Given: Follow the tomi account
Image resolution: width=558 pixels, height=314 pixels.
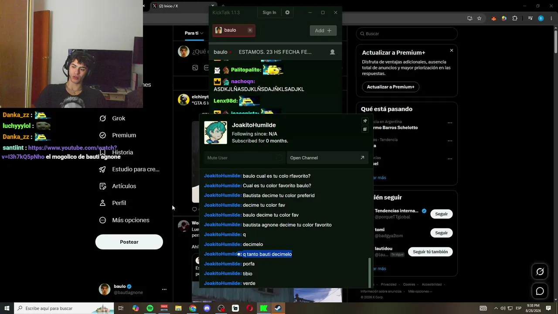Looking at the screenshot, I should pos(441,233).
